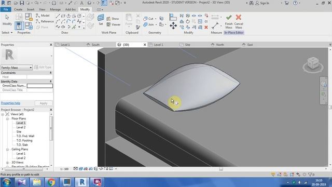
Task: Click Finish Mass green checkmark
Action: coord(229,21)
